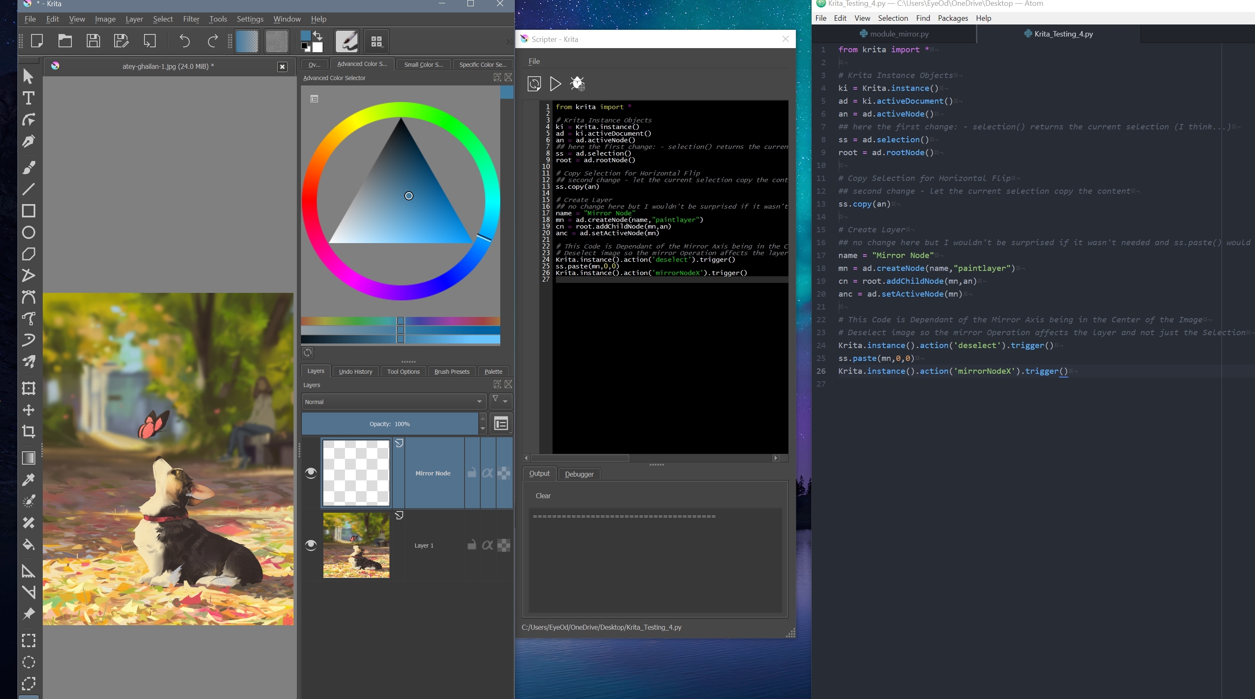Select the Ellipse shape tool
The image size is (1255, 699).
pos(28,232)
